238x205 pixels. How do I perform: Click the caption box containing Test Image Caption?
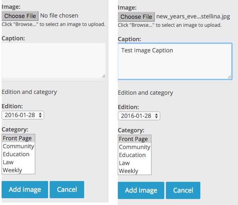point(175,61)
